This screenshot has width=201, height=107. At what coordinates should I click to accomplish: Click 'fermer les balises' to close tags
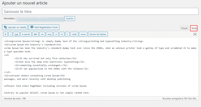point(98,34)
